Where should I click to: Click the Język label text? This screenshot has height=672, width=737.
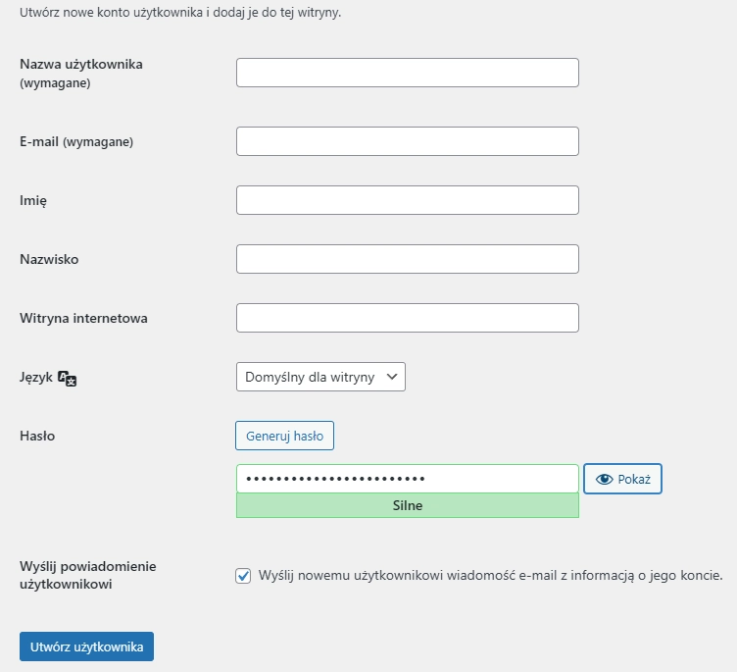coord(36,378)
